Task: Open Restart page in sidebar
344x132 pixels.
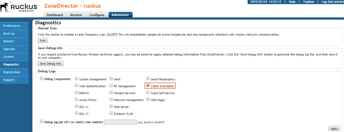Action: tap(14, 41)
